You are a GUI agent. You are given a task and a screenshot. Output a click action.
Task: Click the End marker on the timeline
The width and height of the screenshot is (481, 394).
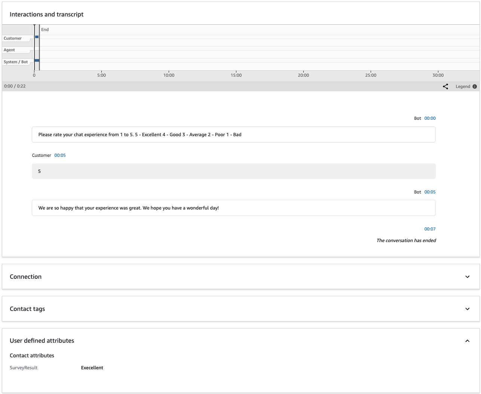pyautogui.click(x=45, y=29)
